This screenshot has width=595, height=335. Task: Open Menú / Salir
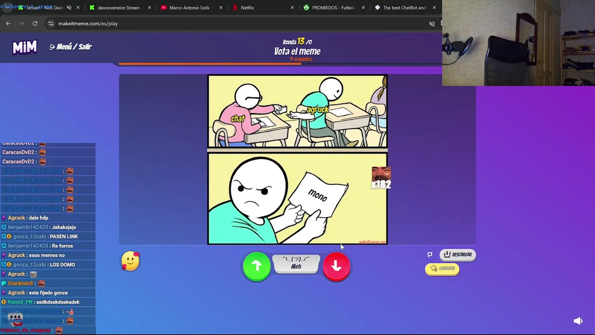71,47
